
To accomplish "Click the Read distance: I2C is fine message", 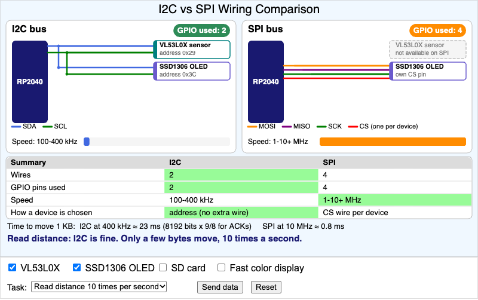I will coord(155,238).
